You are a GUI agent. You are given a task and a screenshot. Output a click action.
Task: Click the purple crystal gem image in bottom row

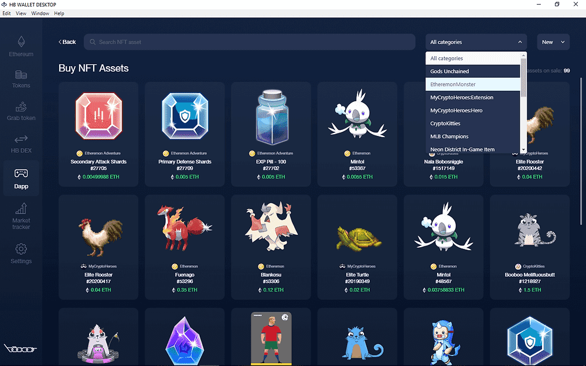point(185,341)
